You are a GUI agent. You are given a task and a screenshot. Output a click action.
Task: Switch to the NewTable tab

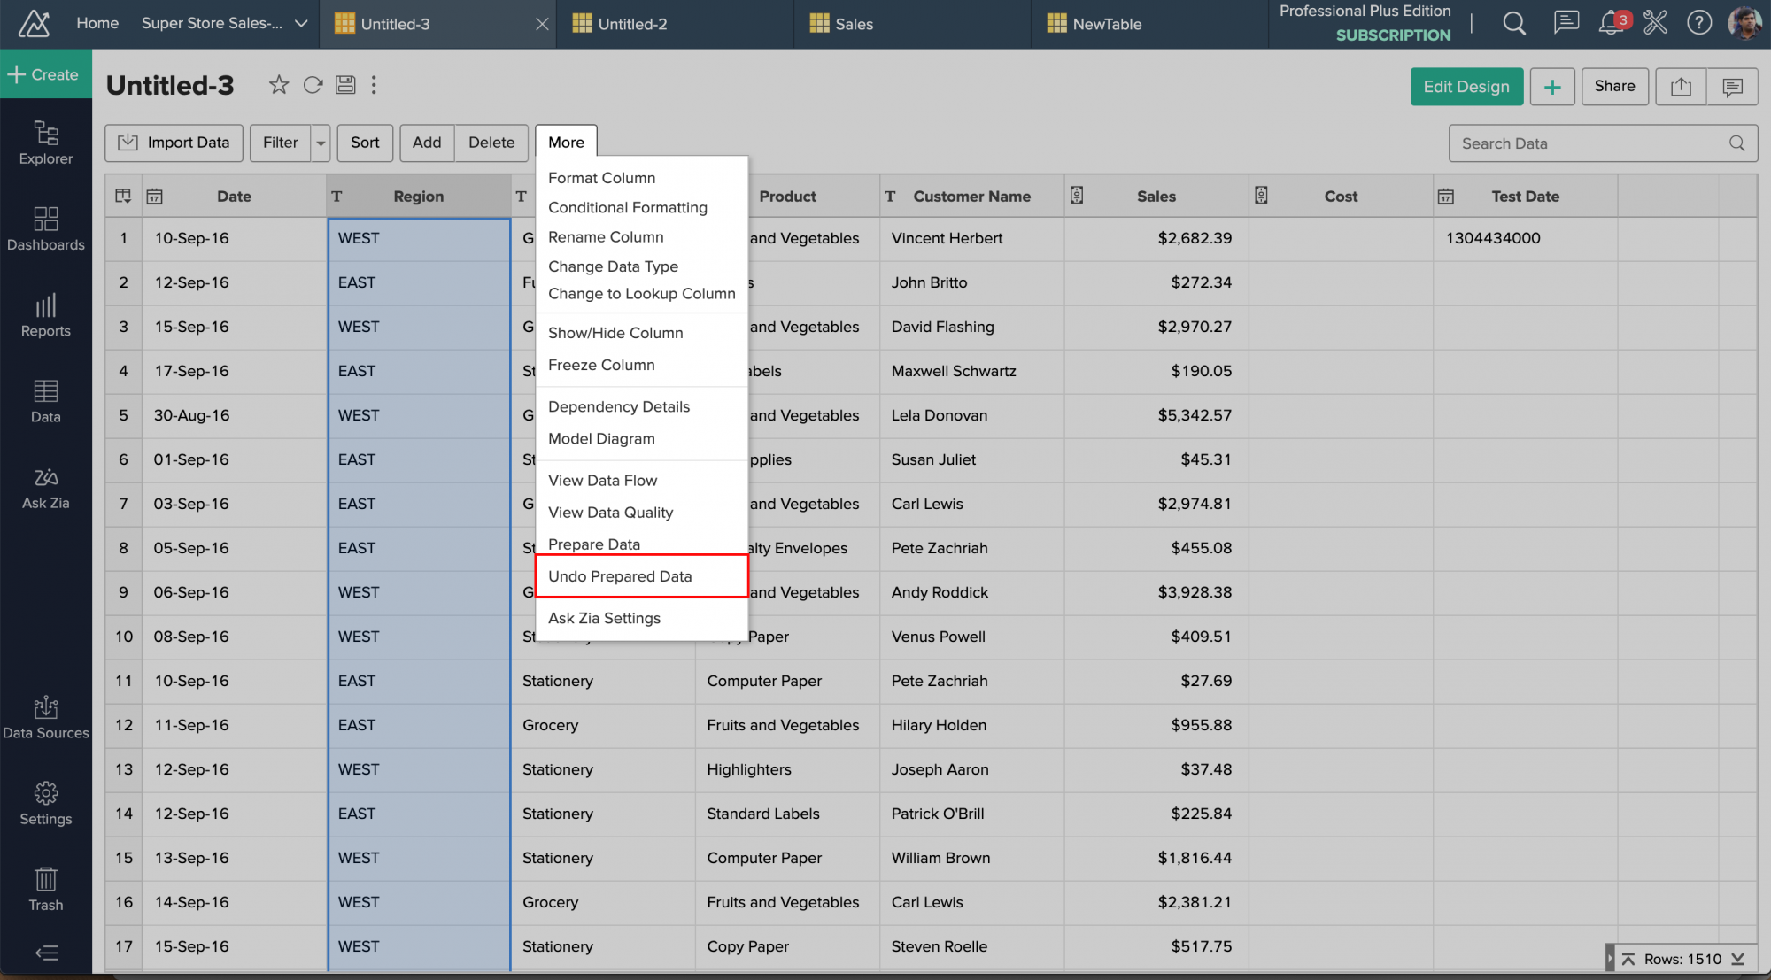tap(1106, 24)
